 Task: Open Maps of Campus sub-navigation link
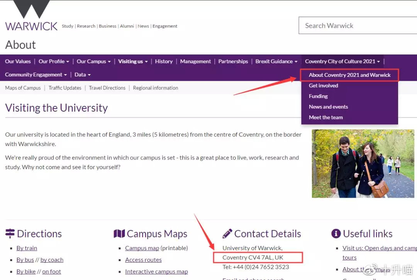click(23, 88)
